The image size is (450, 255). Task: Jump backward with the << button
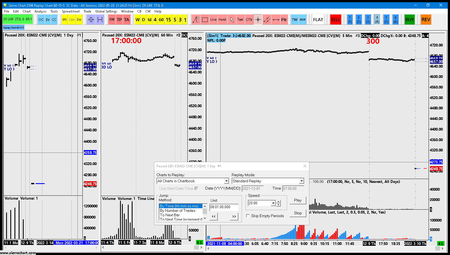click(x=214, y=216)
